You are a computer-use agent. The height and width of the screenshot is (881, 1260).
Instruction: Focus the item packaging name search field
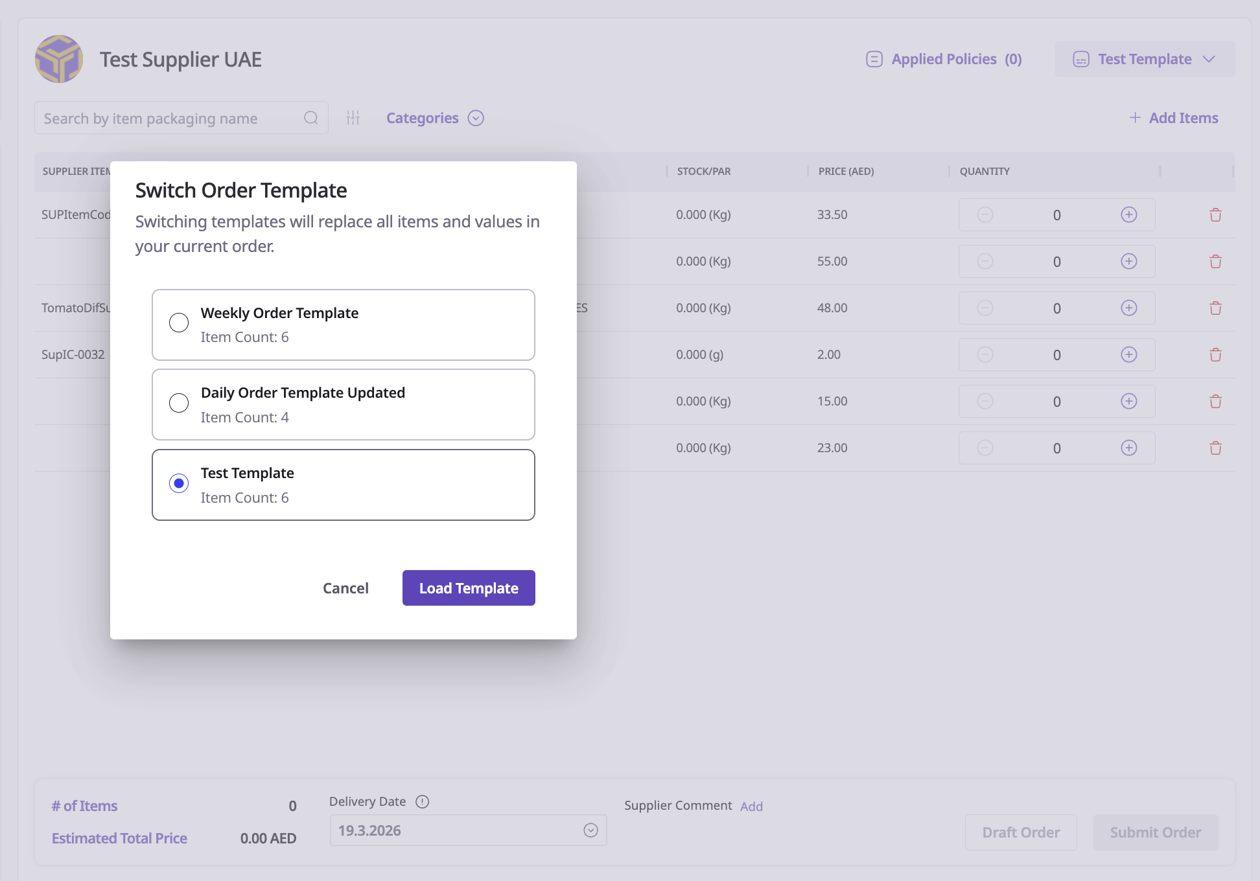pos(169,118)
